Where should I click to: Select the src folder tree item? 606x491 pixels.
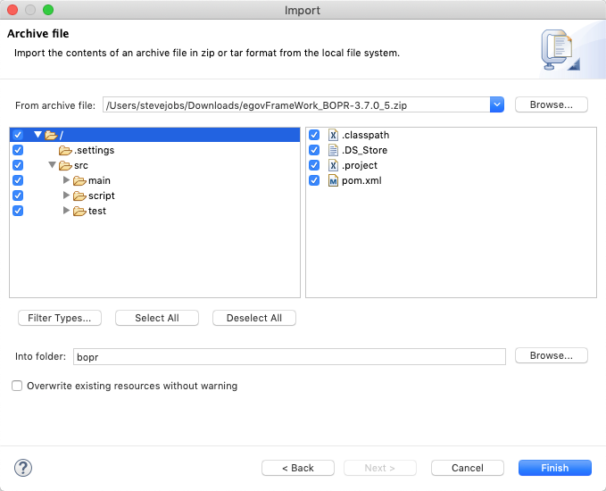click(80, 165)
